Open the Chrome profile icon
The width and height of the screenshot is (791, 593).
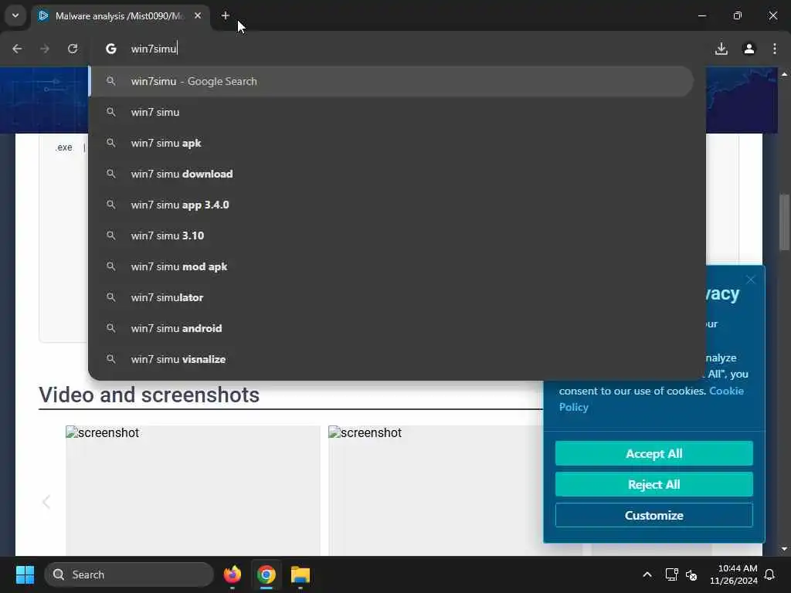tap(749, 49)
